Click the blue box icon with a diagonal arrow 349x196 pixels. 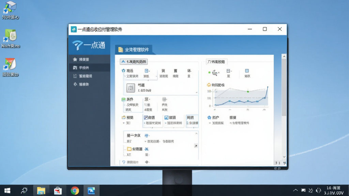click(146, 117)
